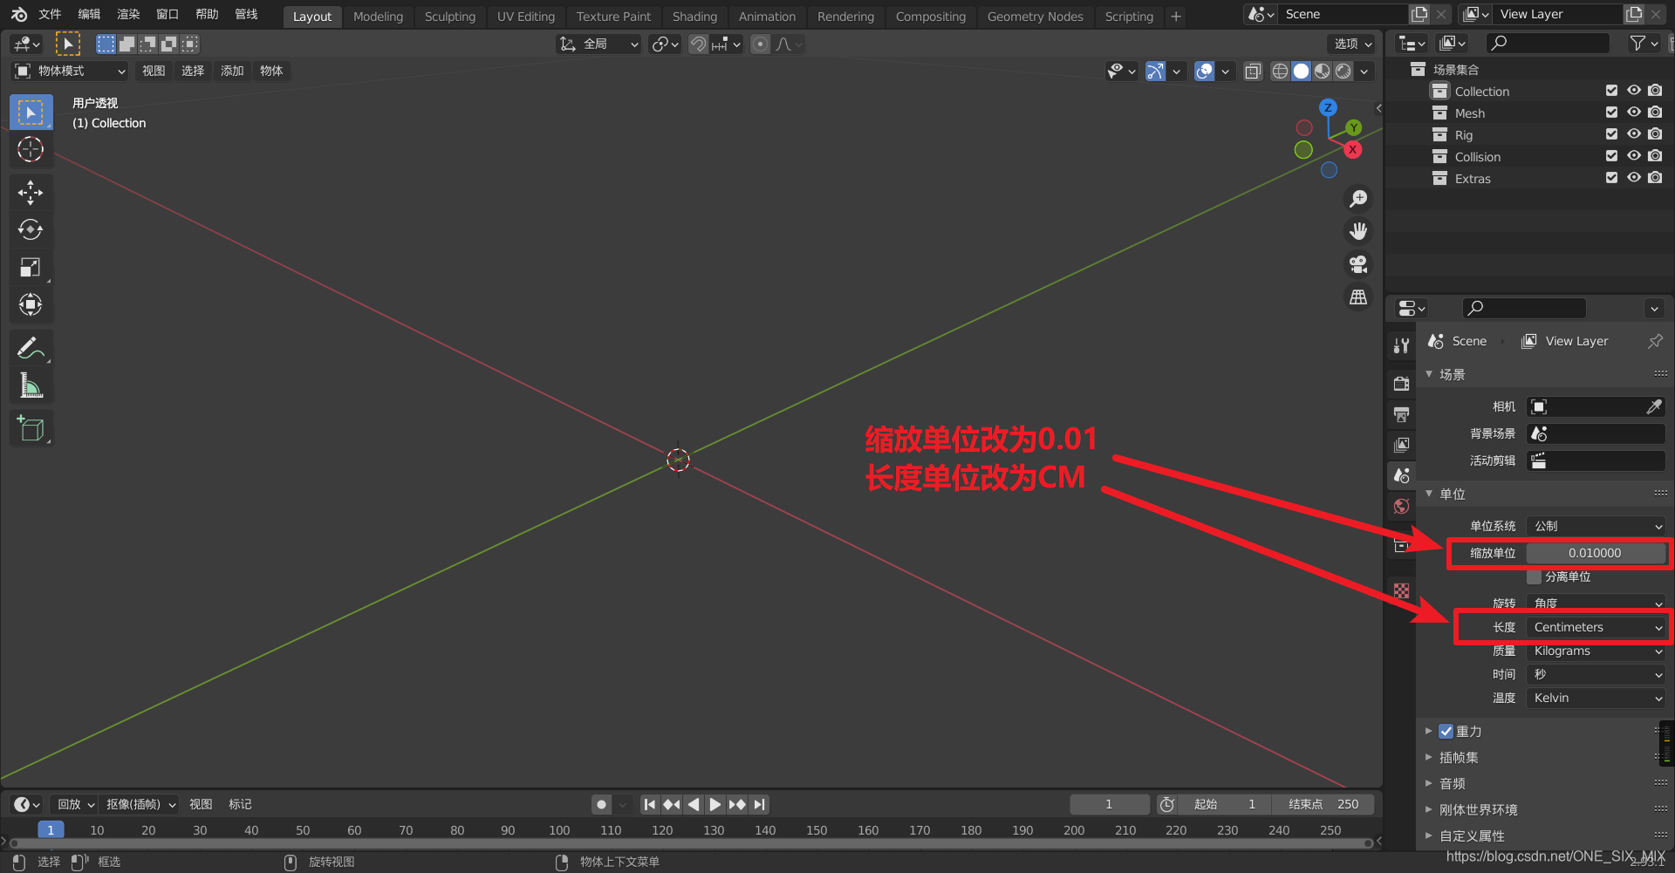Open the World properties tab icon
Screen dimensions: 1675x873
click(x=1402, y=507)
